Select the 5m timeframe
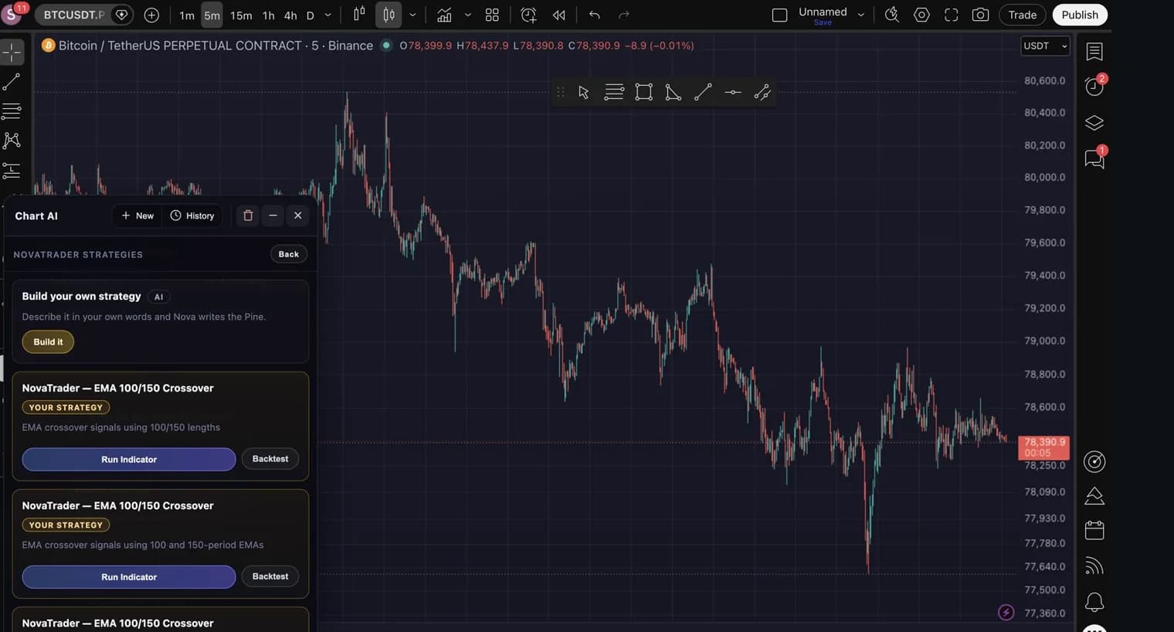This screenshot has width=1174, height=632. pos(212,15)
